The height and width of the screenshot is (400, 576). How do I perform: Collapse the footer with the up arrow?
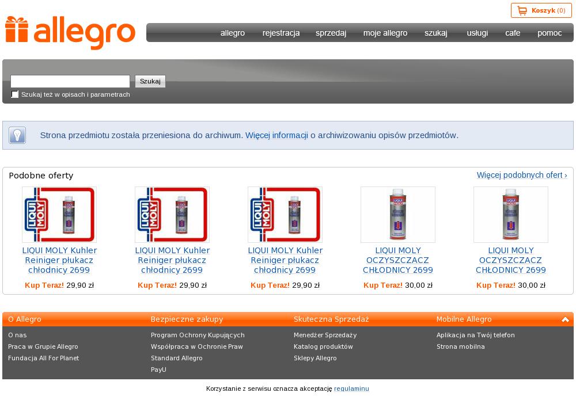(565, 319)
